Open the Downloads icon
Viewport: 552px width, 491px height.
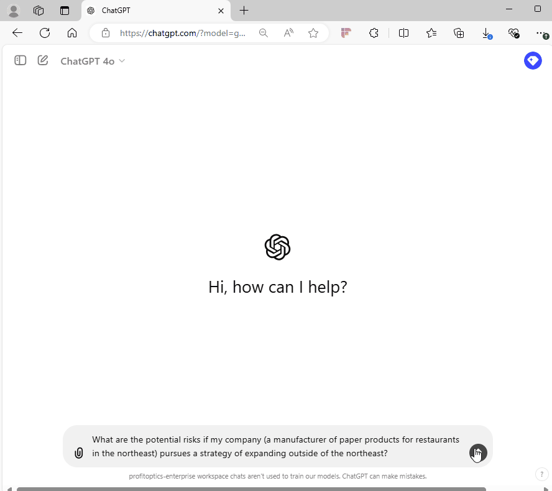click(x=487, y=34)
